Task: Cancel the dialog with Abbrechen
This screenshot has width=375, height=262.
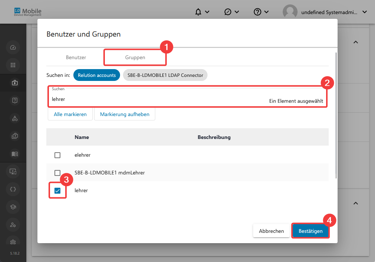Action: pyautogui.click(x=272, y=231)
